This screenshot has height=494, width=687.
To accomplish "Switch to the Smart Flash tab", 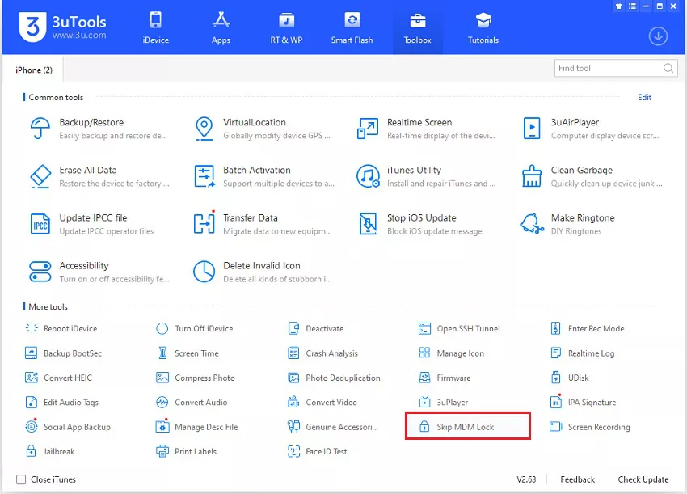I will click(352, 27).
